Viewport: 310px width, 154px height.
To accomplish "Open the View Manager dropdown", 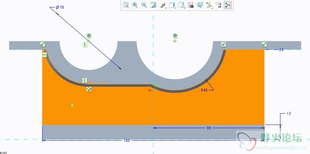I will pos(182,5).
